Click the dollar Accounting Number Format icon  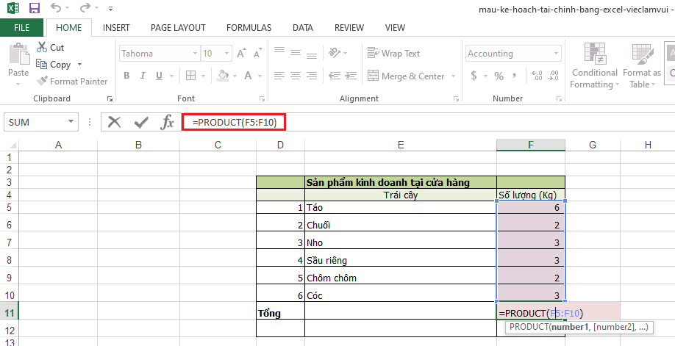[x=474, y=76]
